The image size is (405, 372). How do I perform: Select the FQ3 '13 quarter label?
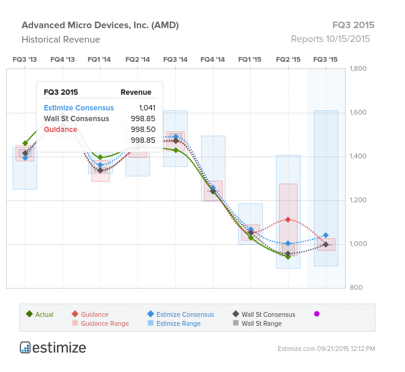click(25, 59)
